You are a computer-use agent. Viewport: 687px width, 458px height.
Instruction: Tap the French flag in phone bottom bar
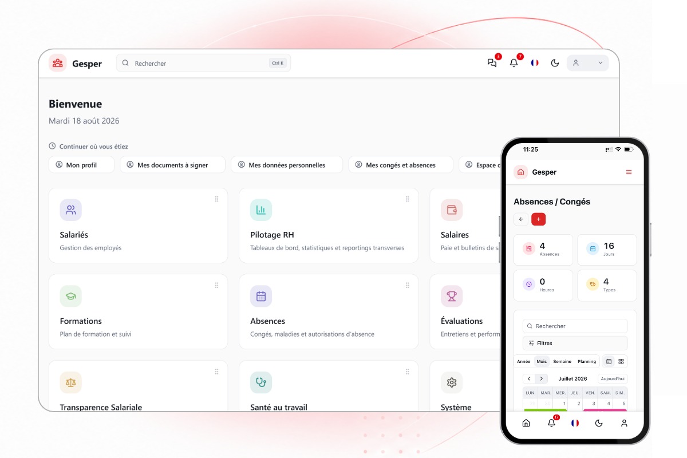pyautogui.click(x=575, y=423)
